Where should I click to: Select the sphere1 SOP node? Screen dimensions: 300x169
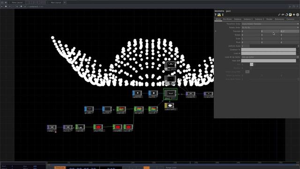(x=137, y=94)
